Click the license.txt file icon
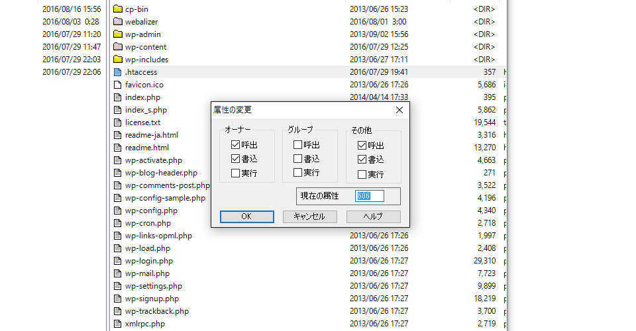Screen dimensions: 636x331 (118, 122)
